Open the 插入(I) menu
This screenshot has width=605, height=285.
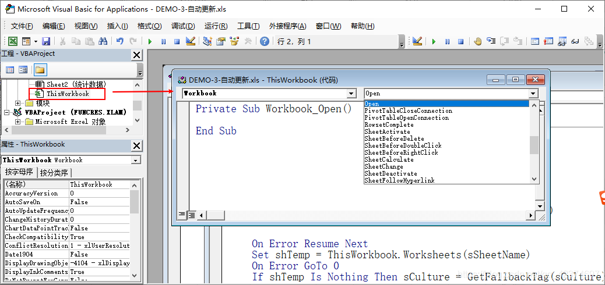(118, 26)
